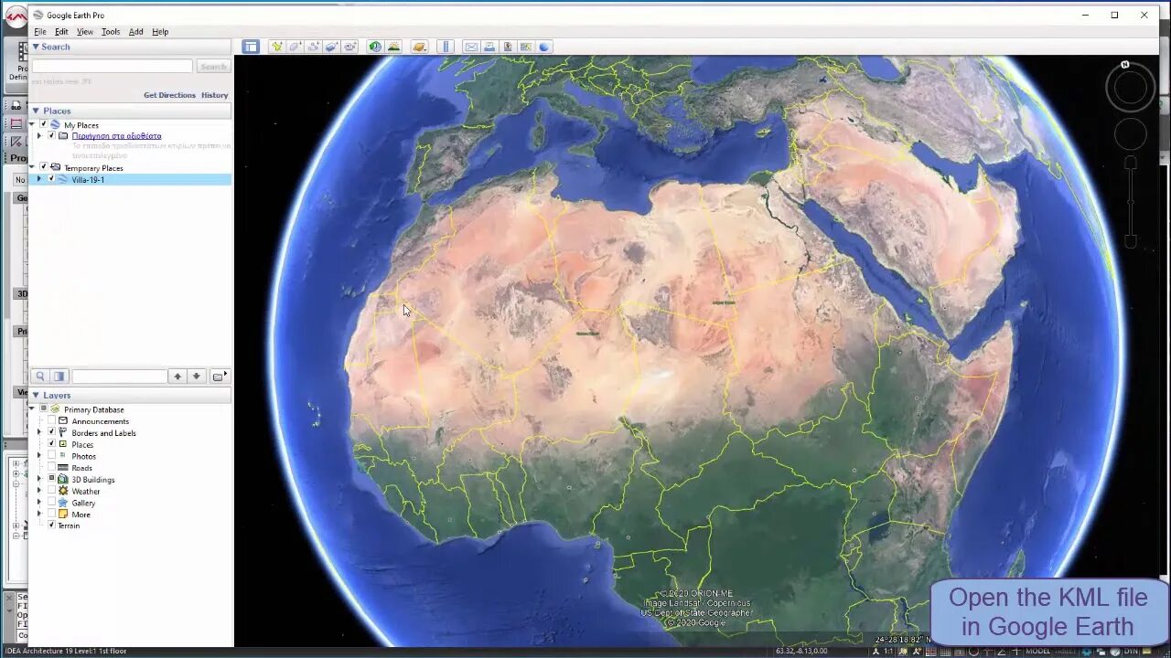Click the folder icon beside arrow buttons

219,377
